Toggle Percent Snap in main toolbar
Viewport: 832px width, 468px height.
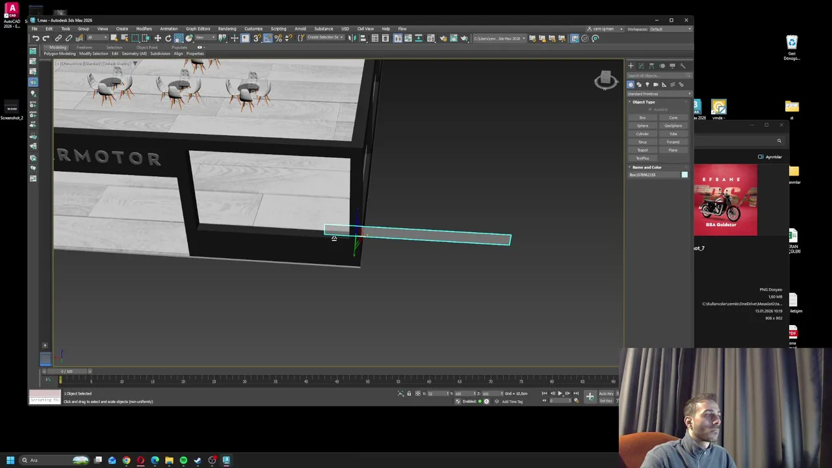(x=278, y=38)
